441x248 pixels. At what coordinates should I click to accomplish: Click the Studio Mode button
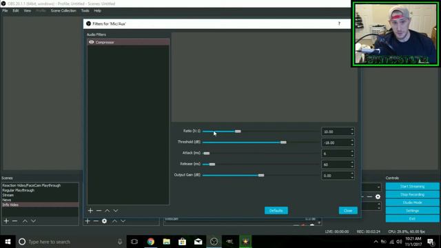412,203
